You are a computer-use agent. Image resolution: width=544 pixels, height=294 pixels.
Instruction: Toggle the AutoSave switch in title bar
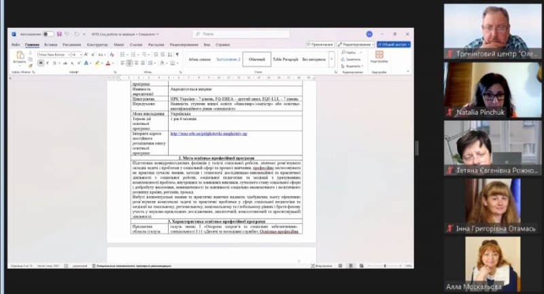48,34
